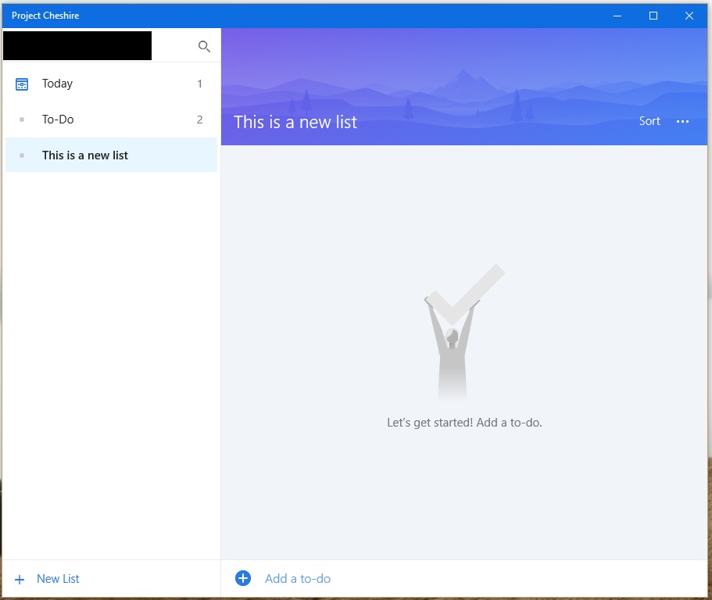Select This is a new list in sidebar
The width and height of the screenshot is (712, 600).
111,155
